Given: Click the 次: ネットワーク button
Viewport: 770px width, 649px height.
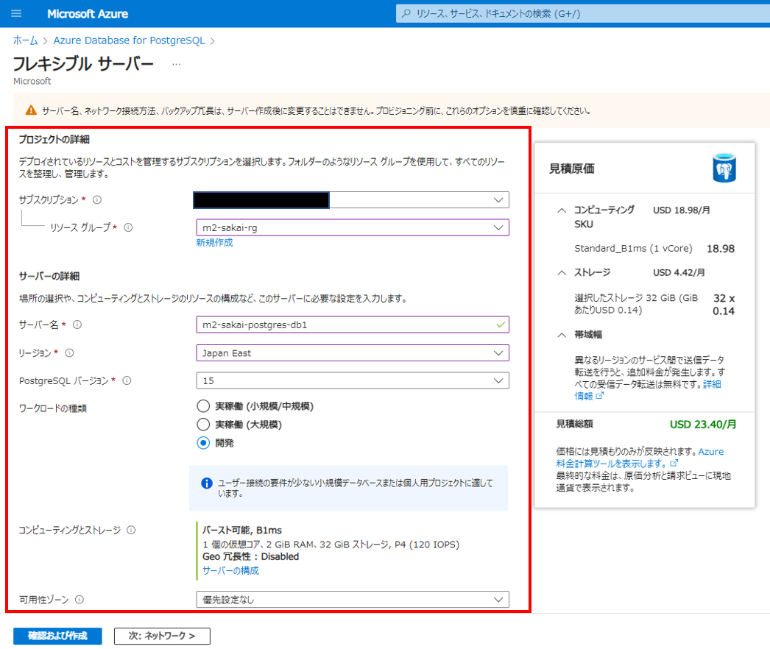Looking at the screenshot, I should click(162, 636).
